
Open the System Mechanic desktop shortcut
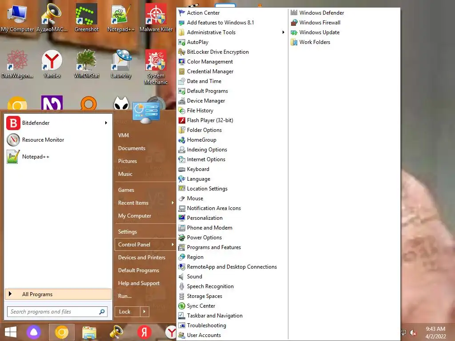156,67
